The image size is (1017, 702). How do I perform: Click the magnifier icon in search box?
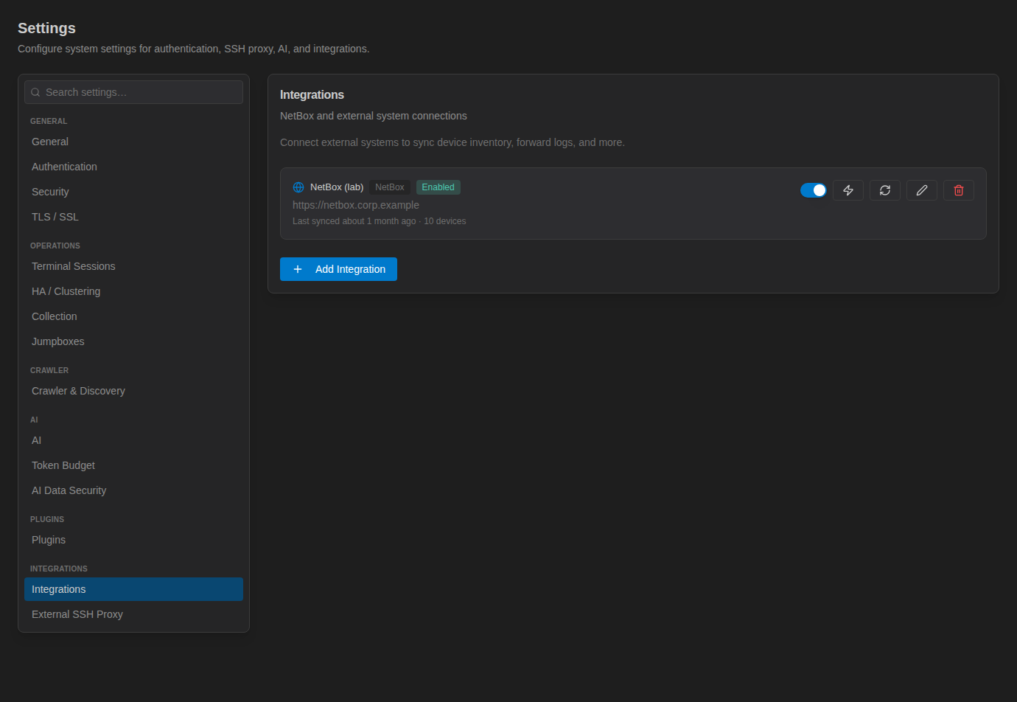pyautogui.click(x=35, y=92)
